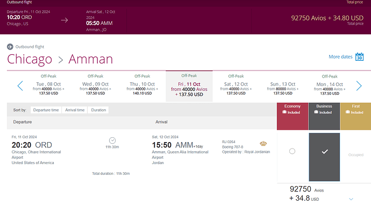
Task: Click the clock icon above 11h 30m
Action: point(112,140)
